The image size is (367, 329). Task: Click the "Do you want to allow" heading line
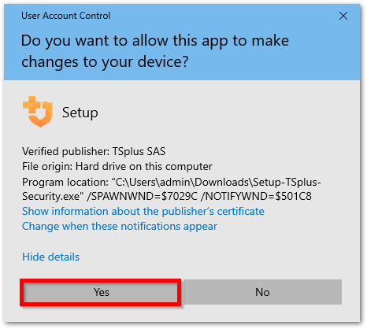(x=155, y=41)
